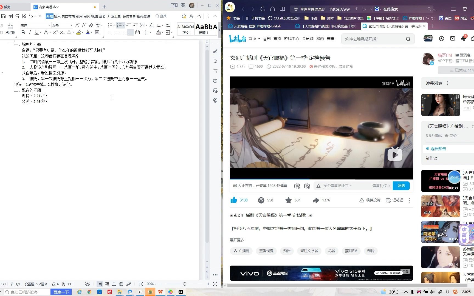474x296 pixels.
Task: Click the superscript X² button
Action: (x=55, y=32)
